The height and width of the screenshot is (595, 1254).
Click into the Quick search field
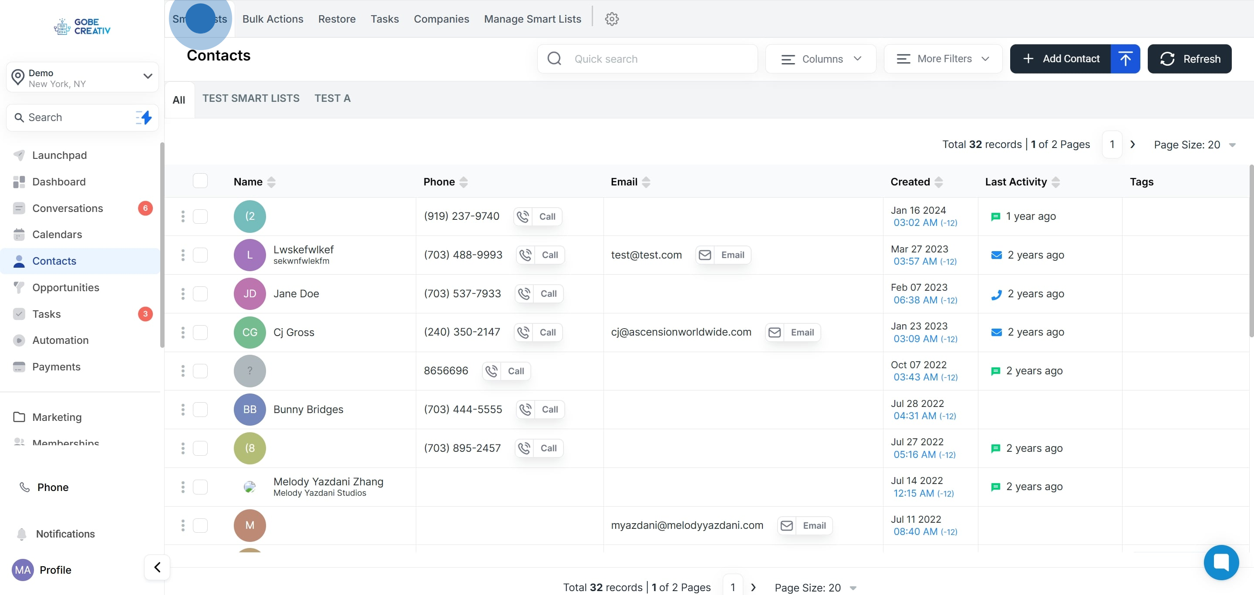pos(647,59)
